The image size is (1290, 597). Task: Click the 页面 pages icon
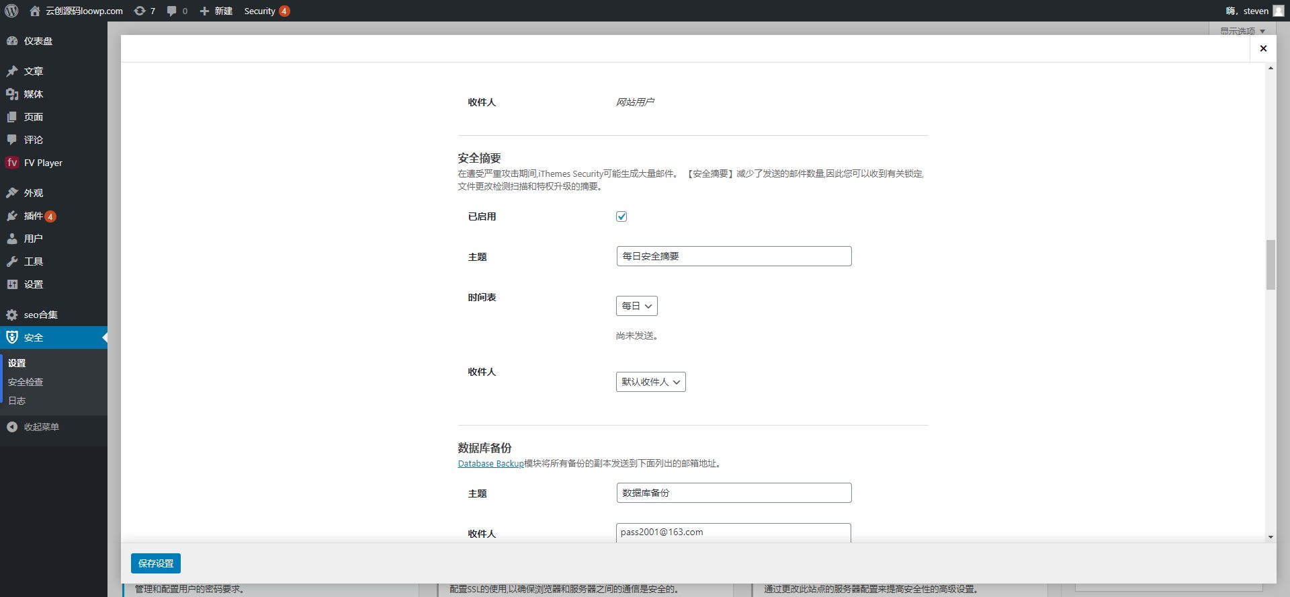click(x=12, y=117)
